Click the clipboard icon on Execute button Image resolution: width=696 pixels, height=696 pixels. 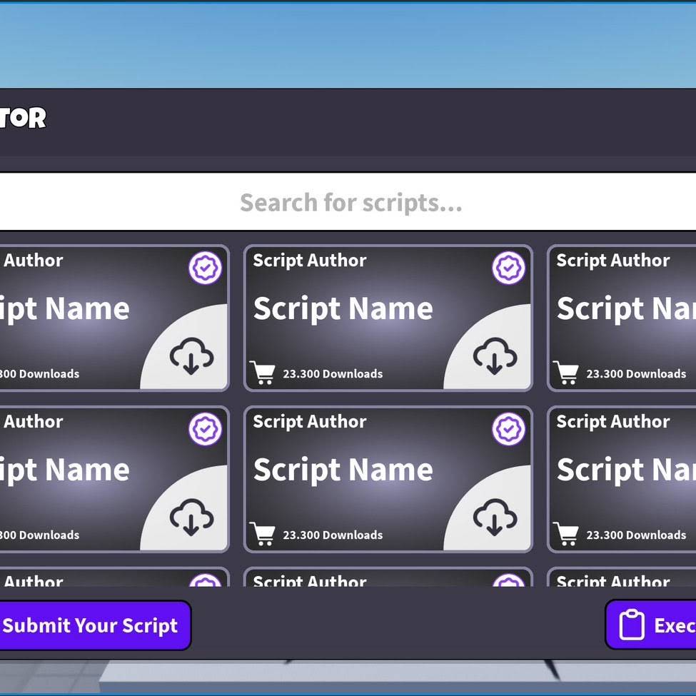[632, 626]
